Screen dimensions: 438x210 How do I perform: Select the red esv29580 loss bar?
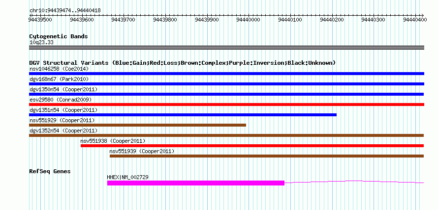226,105
